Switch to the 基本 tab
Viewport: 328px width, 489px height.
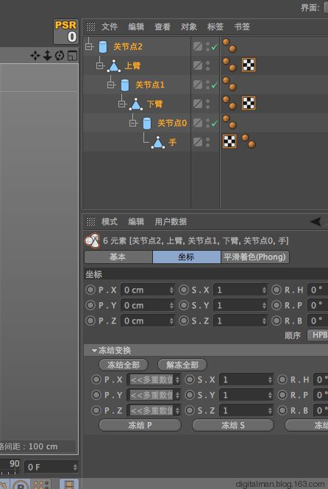(x=118, y=257)
